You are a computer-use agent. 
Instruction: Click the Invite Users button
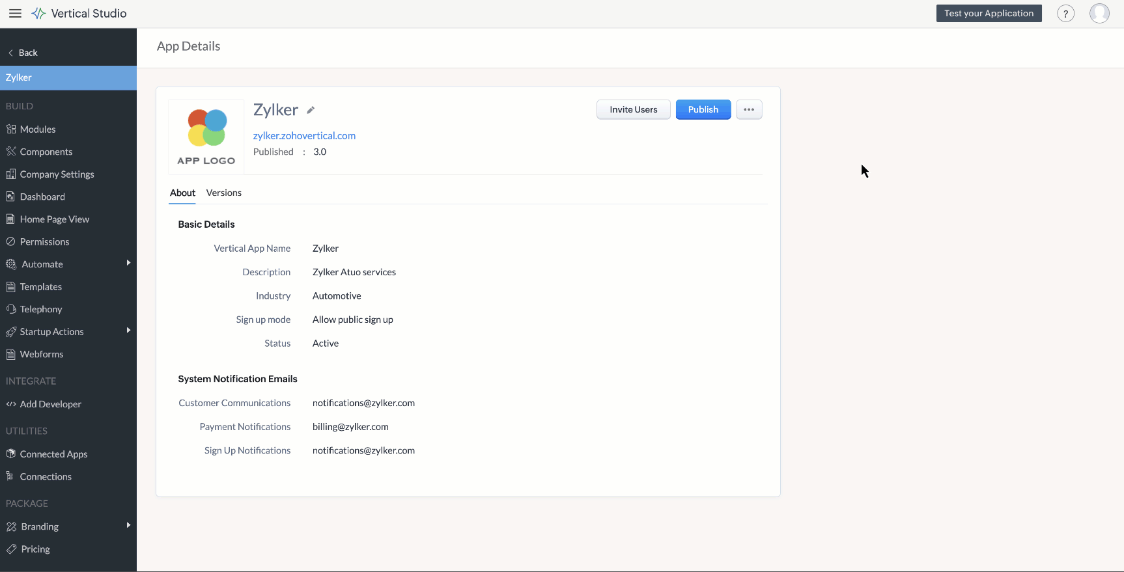(634, 109)
